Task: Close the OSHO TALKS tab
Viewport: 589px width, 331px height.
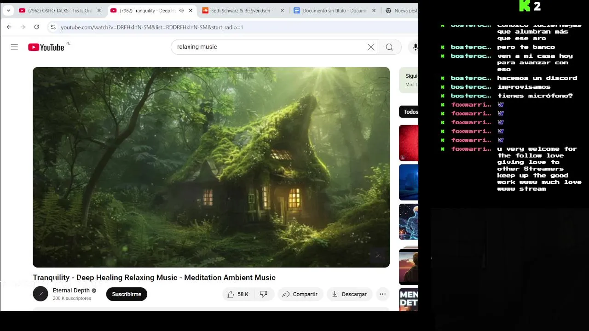Action: [x=98, y=11]
